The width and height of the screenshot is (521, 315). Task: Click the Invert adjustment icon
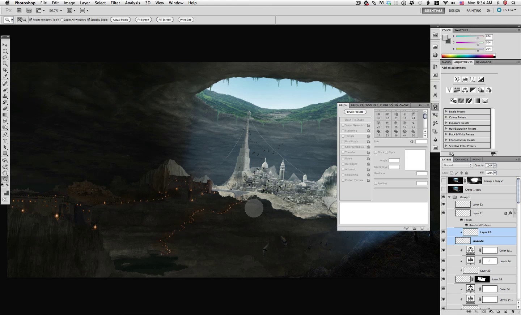tap(453, 101)
